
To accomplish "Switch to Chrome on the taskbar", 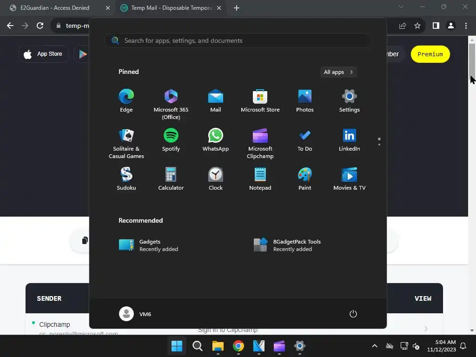I will tap(238, 346).
